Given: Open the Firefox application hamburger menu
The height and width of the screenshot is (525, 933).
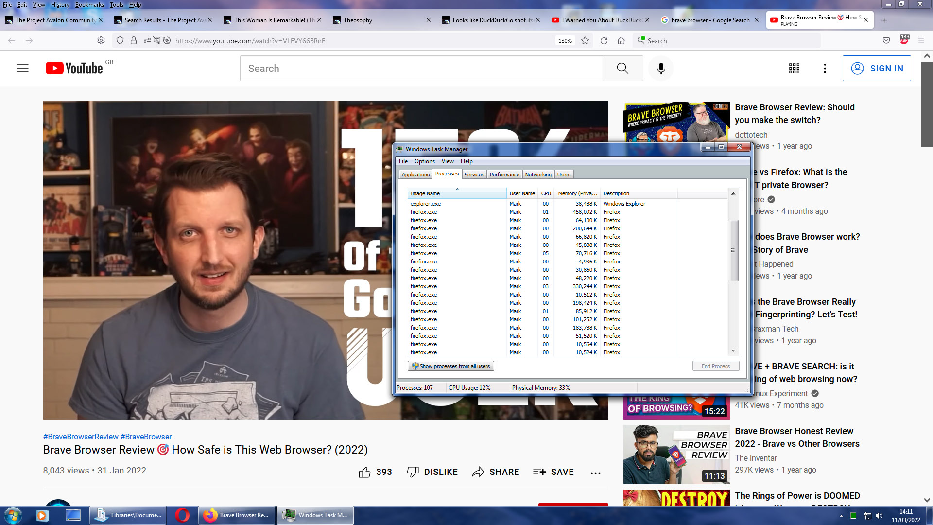Looking at the screenshot, I should (x=921, y=41).
